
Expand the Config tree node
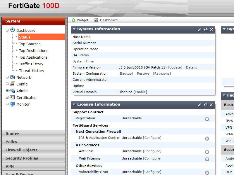7,84
